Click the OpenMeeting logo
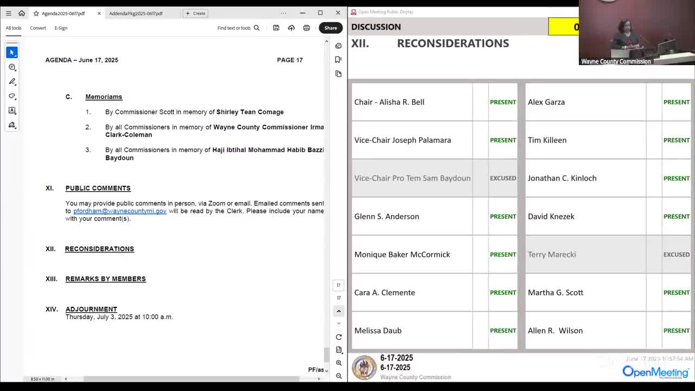The width and height of the screenshot is (695, 391). point(656,372)
